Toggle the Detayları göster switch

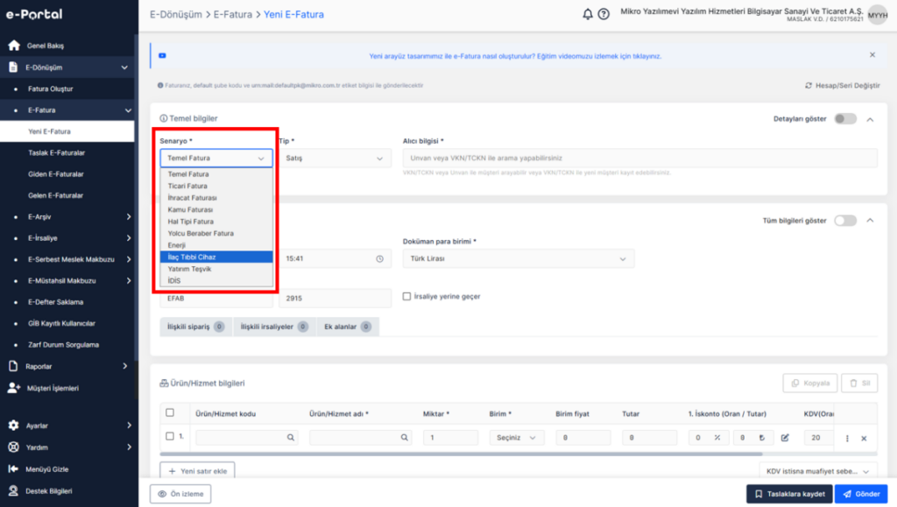(x=845, y=119)
